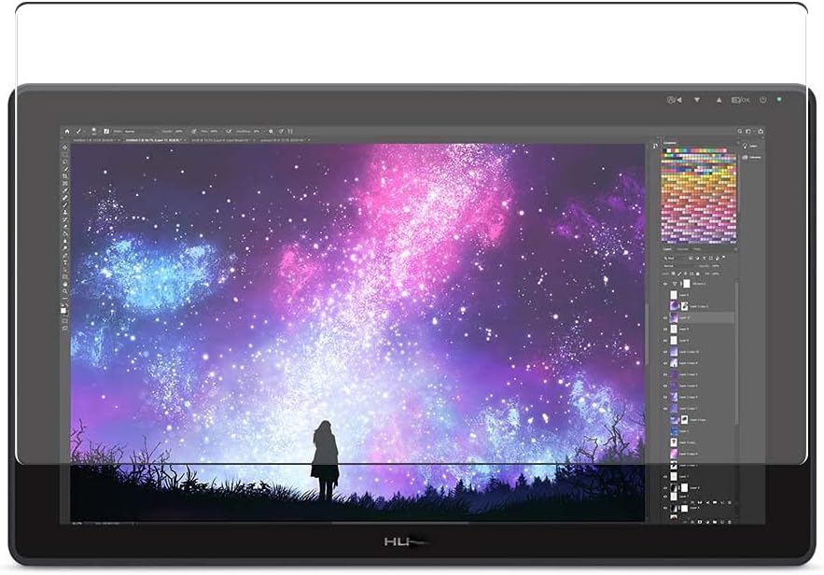Open the Layers panel menu
Viewport: 824px width, 575px height.
[735, 249]
